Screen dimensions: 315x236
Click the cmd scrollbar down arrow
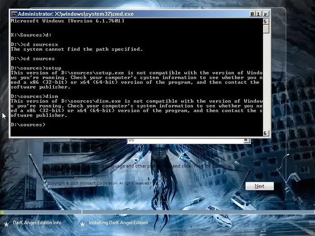[x=266, y=133]
